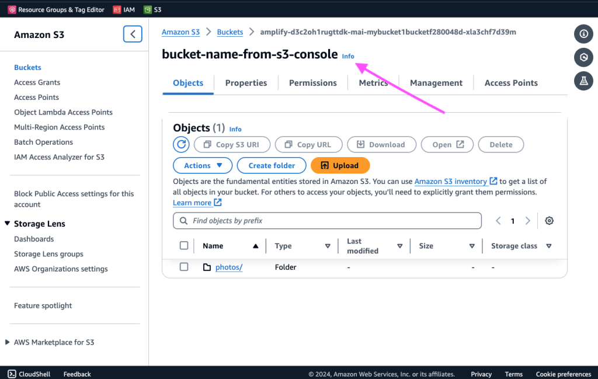The width and height of the screenshot is (598, 379).
Task: Open AWS Organizations settings
Action: pyautogui.click(x=61, y=269)
